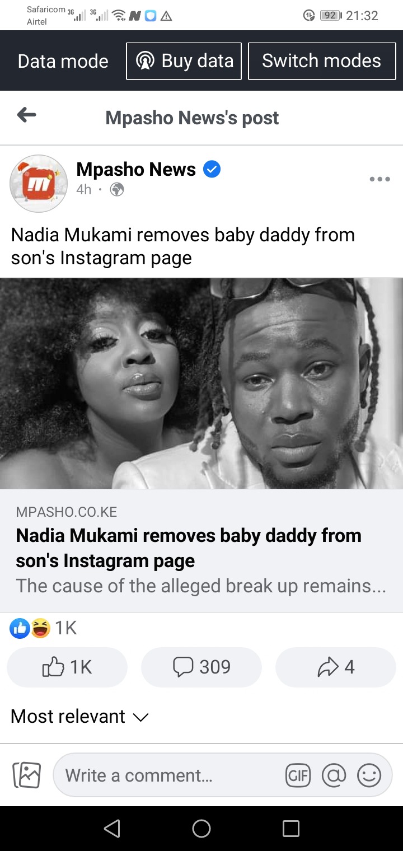Like the post with thumbs-up 1K button

[x=67, y=667]
